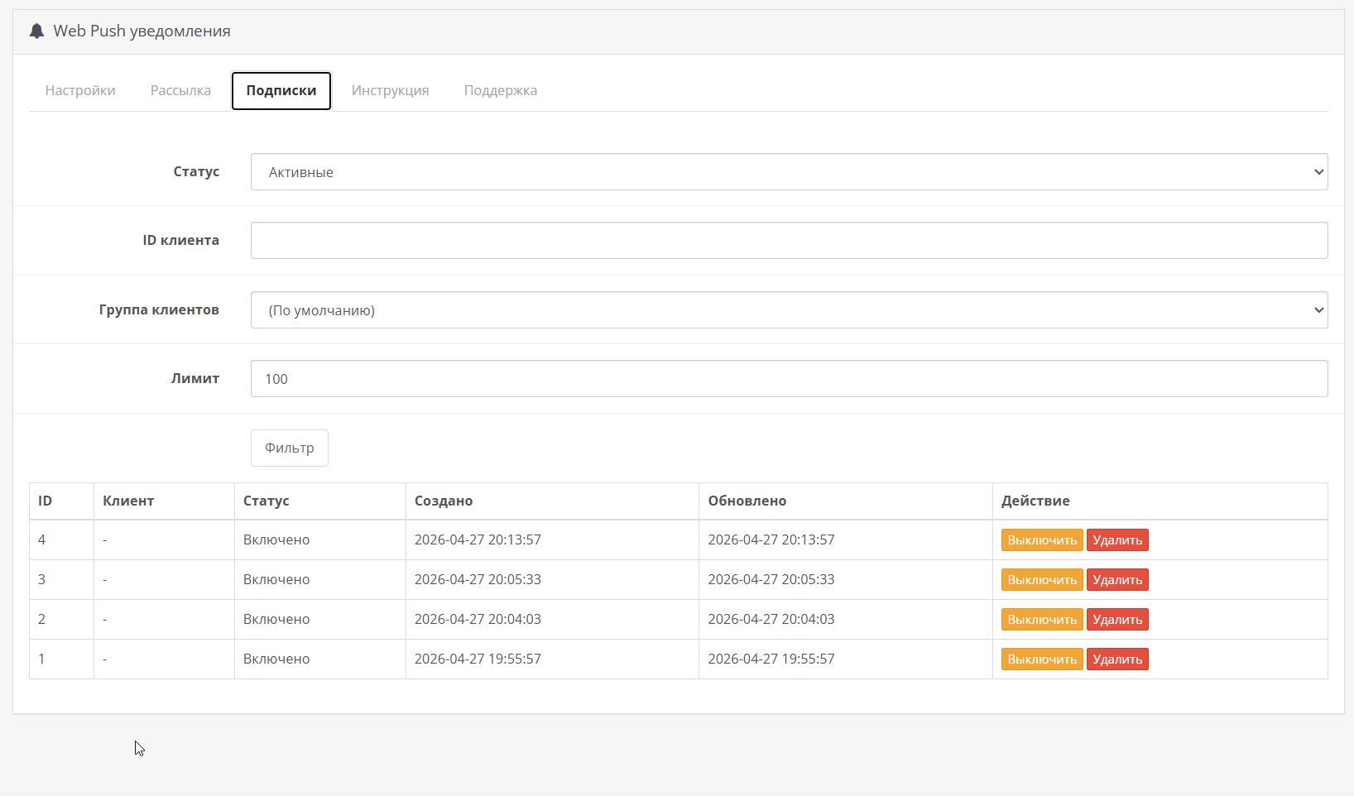This screenshot has height=796, width=1354.
Task: Focus the Лимит input field
Action: (x=789, y=378)
